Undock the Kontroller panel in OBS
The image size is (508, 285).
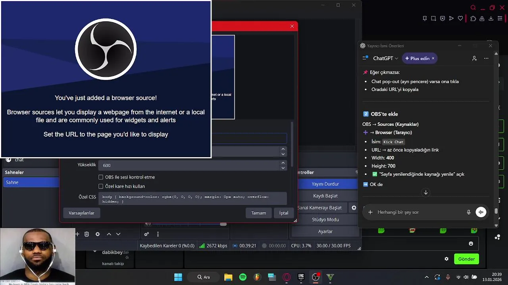tap(357, 173)
